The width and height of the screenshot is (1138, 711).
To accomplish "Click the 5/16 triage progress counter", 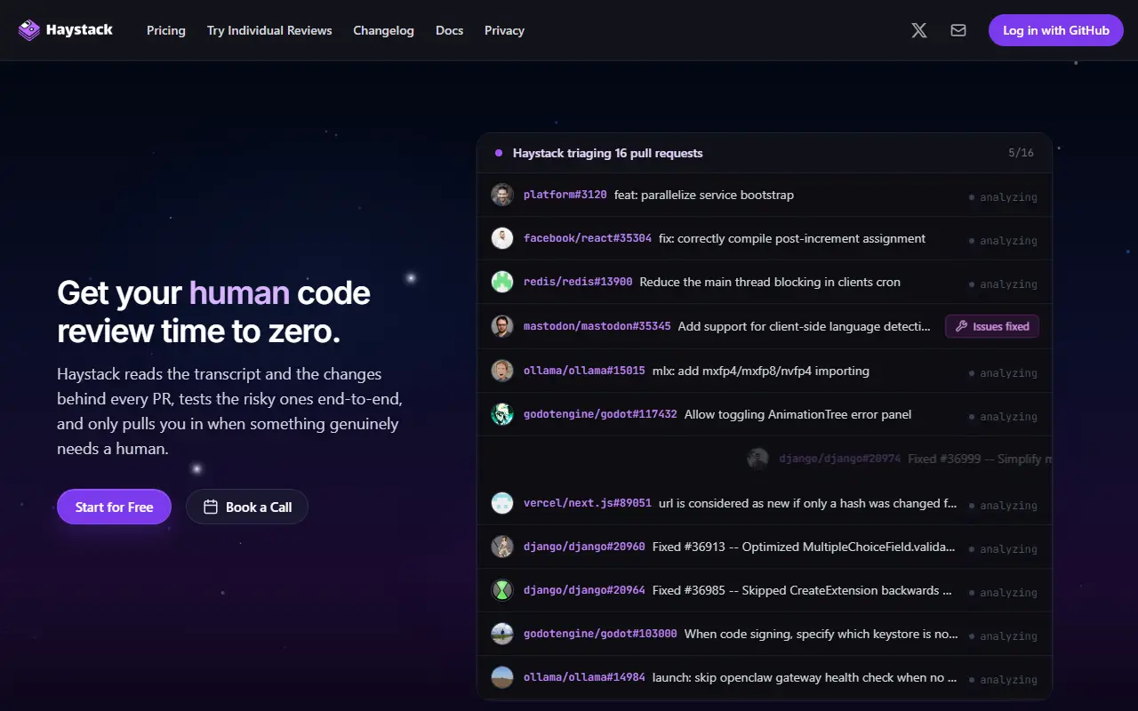I will click(x=1021, y=153).
